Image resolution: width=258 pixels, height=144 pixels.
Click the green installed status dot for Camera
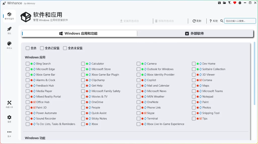[142, 64]
